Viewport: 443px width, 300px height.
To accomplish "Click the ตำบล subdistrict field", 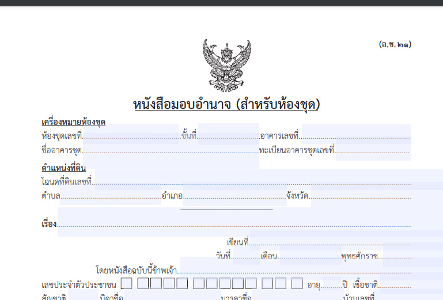I will tap(111, 196).
